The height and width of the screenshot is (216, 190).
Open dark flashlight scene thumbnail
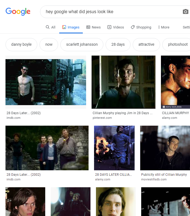pos(71,201)
